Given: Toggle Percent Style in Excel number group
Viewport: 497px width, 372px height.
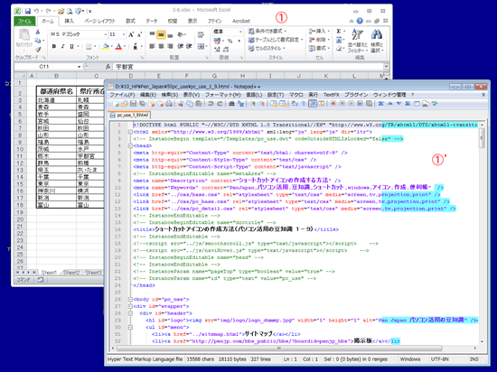Looking at the screenshot, I should coord(230,41).
